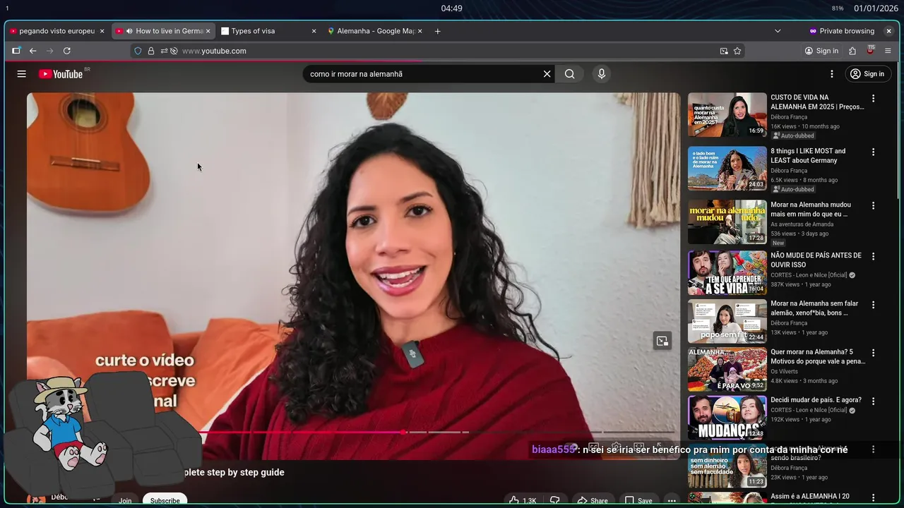Screen dimensions: 904x508
Task: Share the video
Action: click(593, 500)
